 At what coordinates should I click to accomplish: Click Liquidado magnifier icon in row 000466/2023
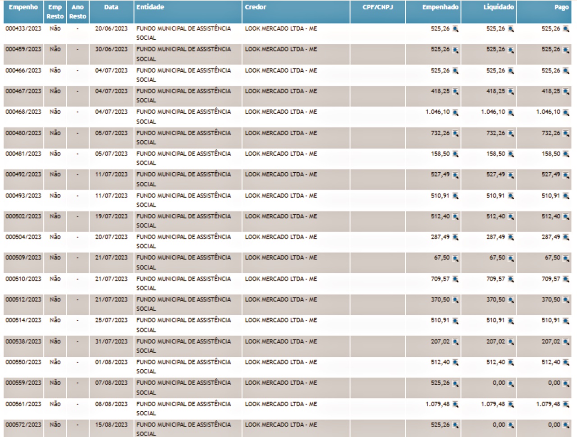[x=511, y=71]
